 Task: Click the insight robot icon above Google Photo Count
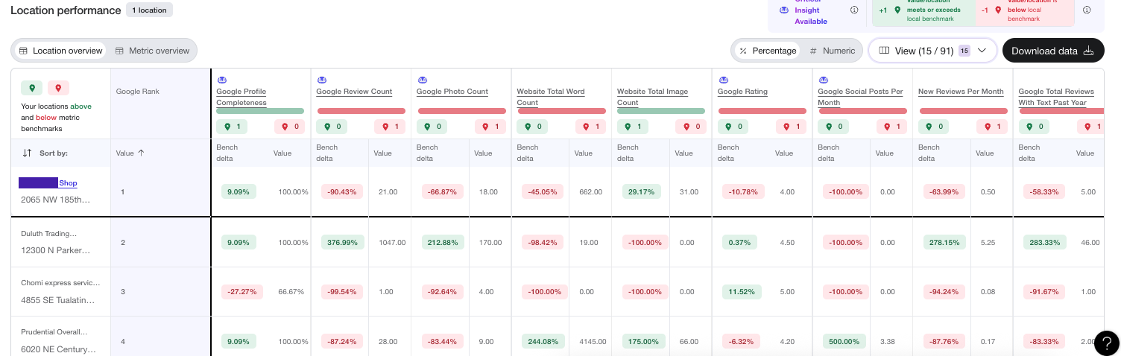pyautogui.click(x=422, y=80)
